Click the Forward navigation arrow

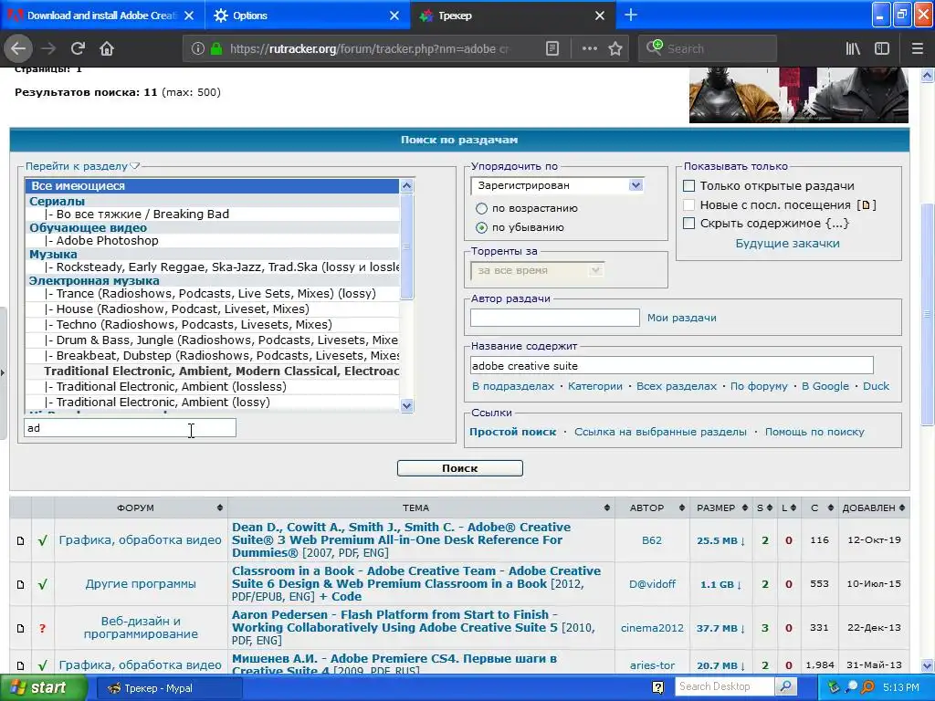coord(48,48)
